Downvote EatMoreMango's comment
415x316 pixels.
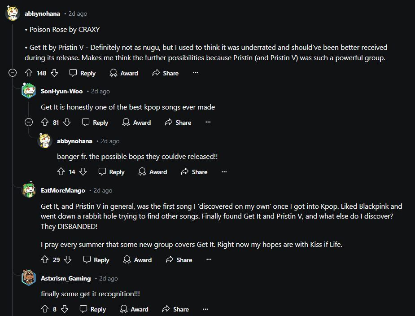[68, 260]
